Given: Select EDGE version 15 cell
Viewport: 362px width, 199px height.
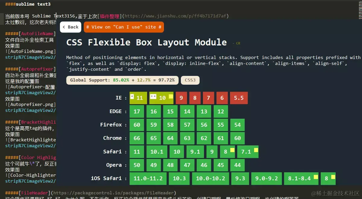Looking at the screenshot, I should click(x=170, y=111).
